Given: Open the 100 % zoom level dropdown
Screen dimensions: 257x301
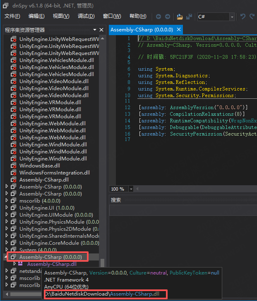Looking at the screenshot, I should coord(131,189).
